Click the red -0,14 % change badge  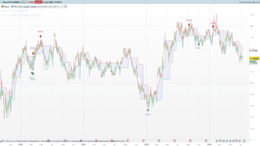coord(39,2)
